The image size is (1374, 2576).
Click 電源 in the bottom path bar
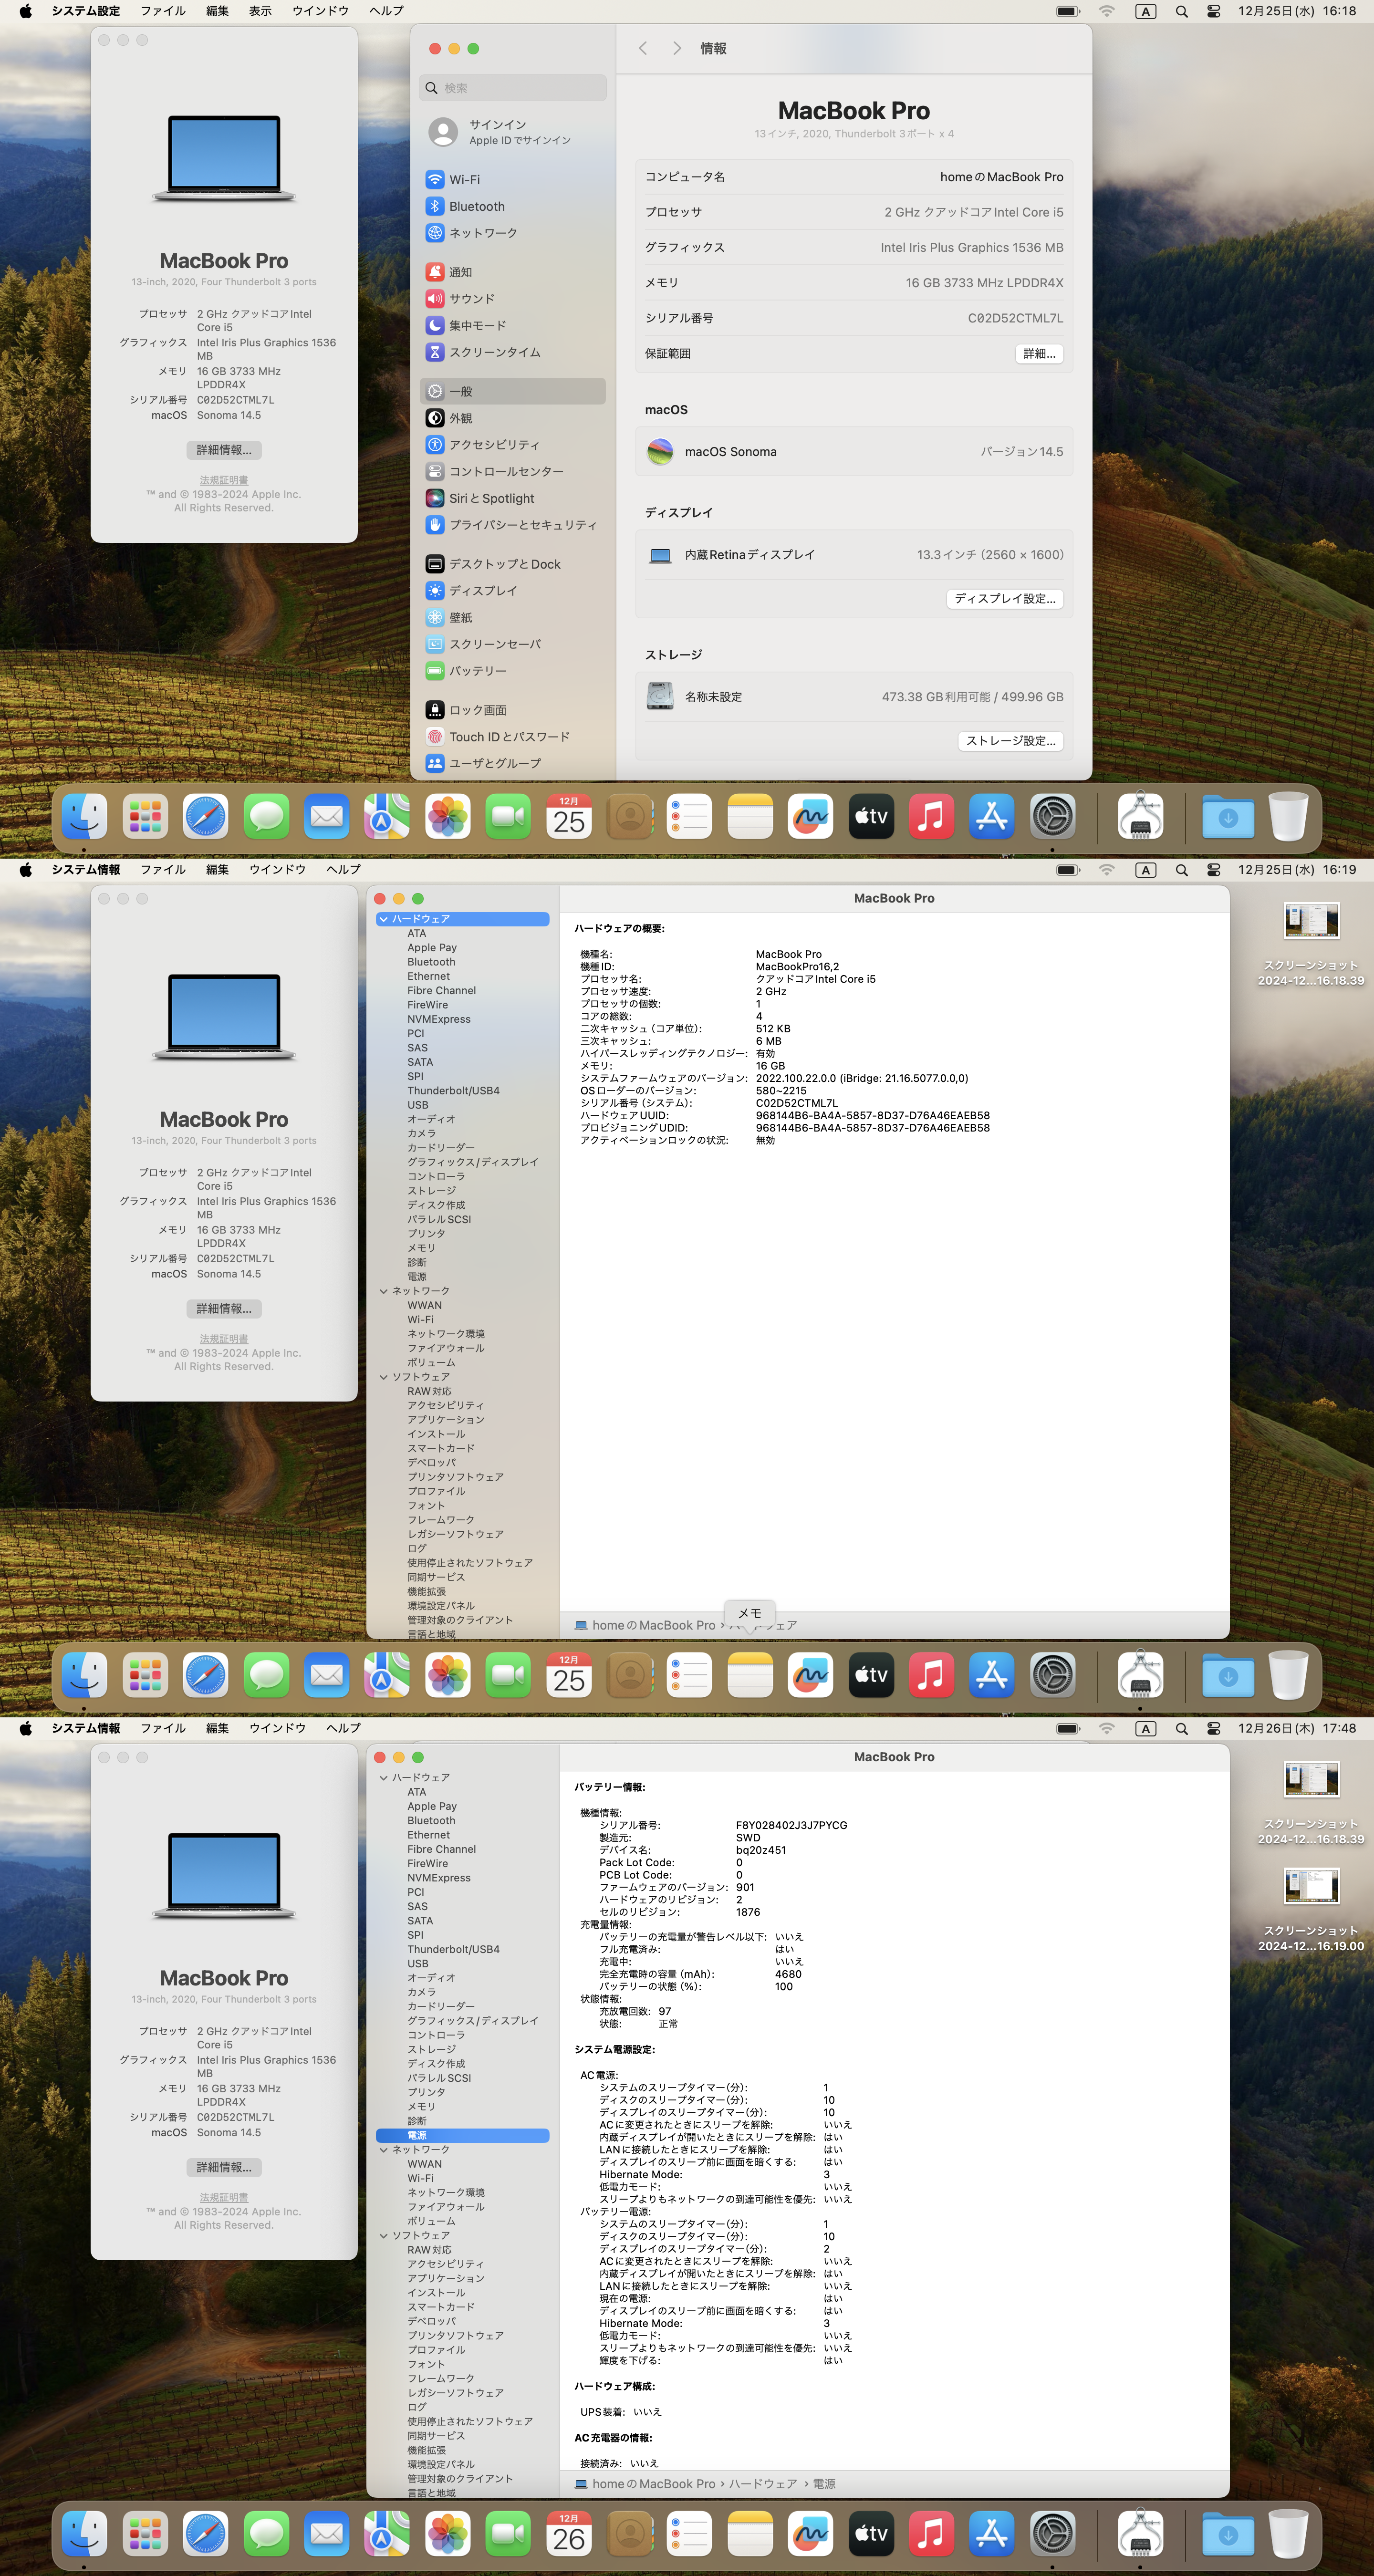(823, 2484)
